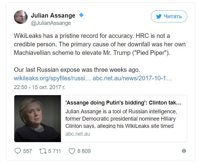Click Julian Assange's profile avatar
Viewport: 200px width, 163px height.
21,17
